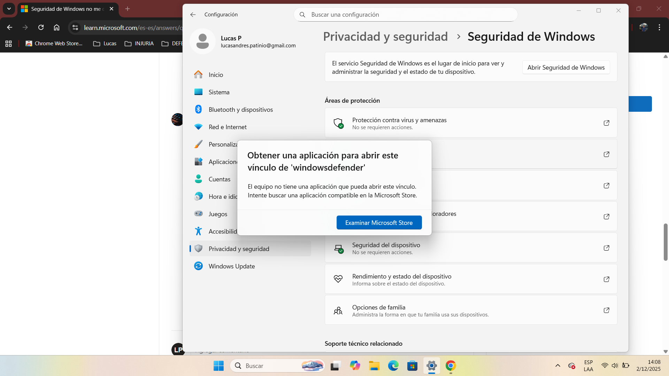Launch Copilot from the taskbar
This screenshot has height=376, width=669.
355,366
